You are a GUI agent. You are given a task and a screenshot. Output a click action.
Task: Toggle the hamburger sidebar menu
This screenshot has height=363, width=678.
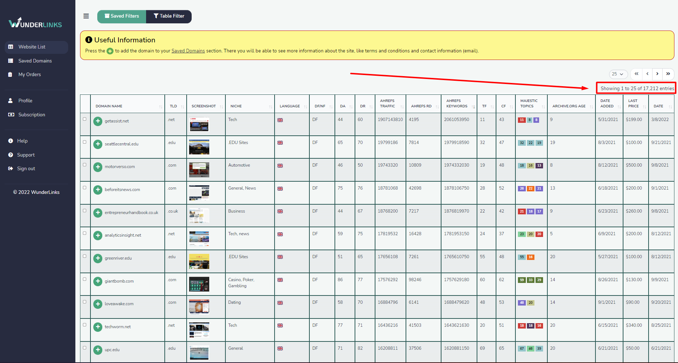[86, 16]
